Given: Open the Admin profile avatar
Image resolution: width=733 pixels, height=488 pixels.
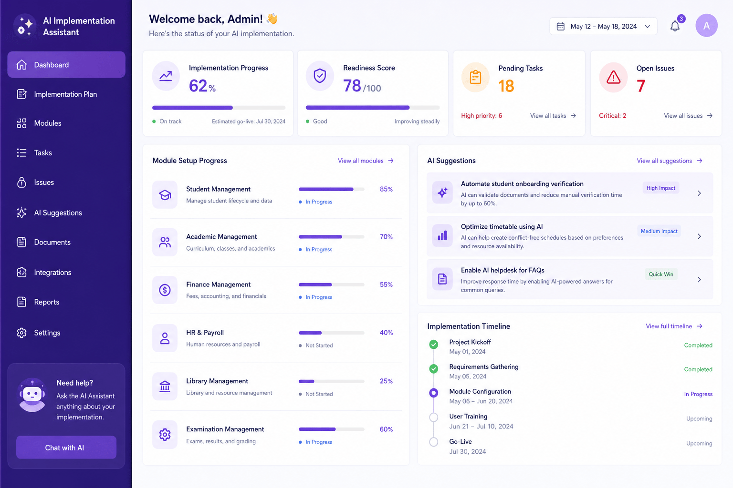Looking at the screenshot, I should pyautogui.click(x=706, y=26).
